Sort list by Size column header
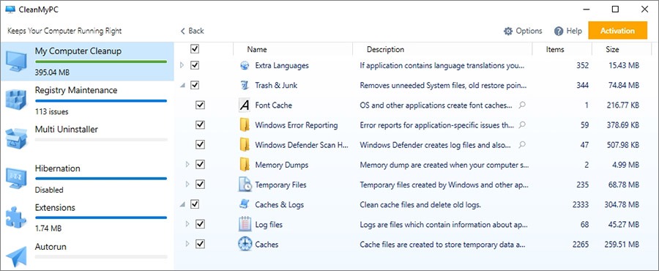Image resolution: width=659 pixels, height=271 pixels. (x=612, y=49)
